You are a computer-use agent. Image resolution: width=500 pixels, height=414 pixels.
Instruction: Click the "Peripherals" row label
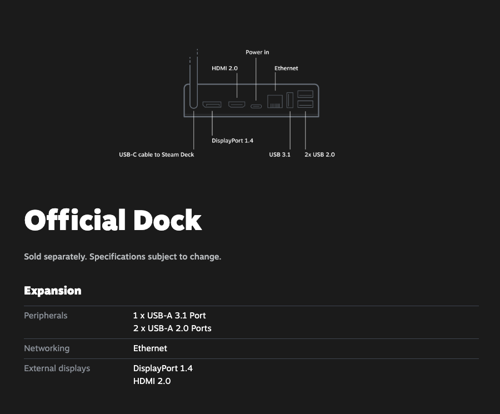pyautogui.click(x=46, y=316)
